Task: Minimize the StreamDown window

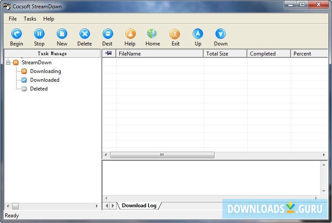Action: pyautogui.click(x=290, y=5)
